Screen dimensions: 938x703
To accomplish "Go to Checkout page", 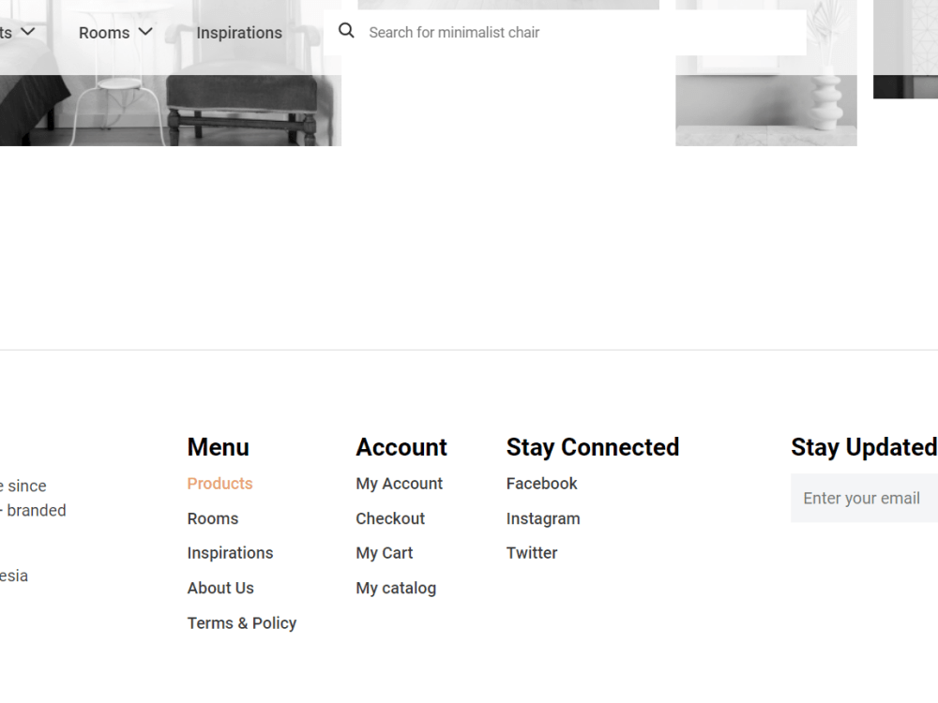I will (x=390, y=519).
